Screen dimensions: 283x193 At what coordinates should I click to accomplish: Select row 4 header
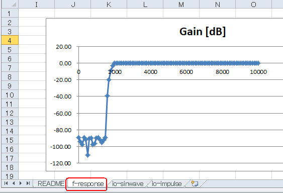point(10,40)
